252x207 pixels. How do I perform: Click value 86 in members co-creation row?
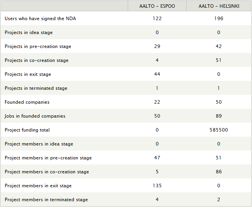(x=219, y=172)
